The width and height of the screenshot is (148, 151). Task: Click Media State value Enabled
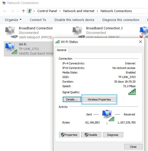tap(131, 72)
